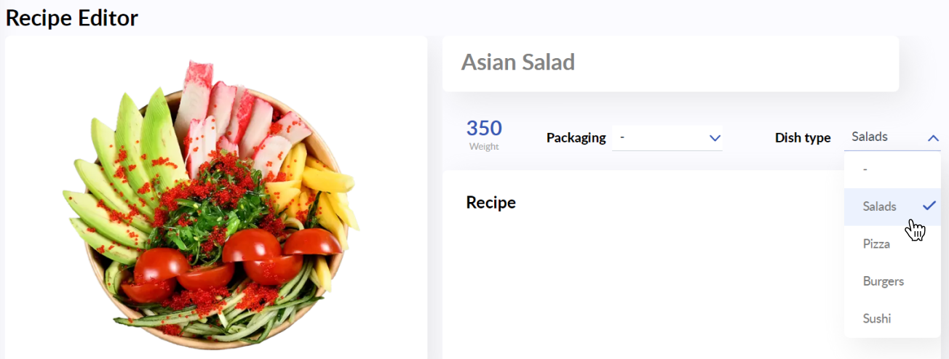Click the Dish type field showing Salads
Image resolution: width=949 pixels, height=359 pixels.
892,137
